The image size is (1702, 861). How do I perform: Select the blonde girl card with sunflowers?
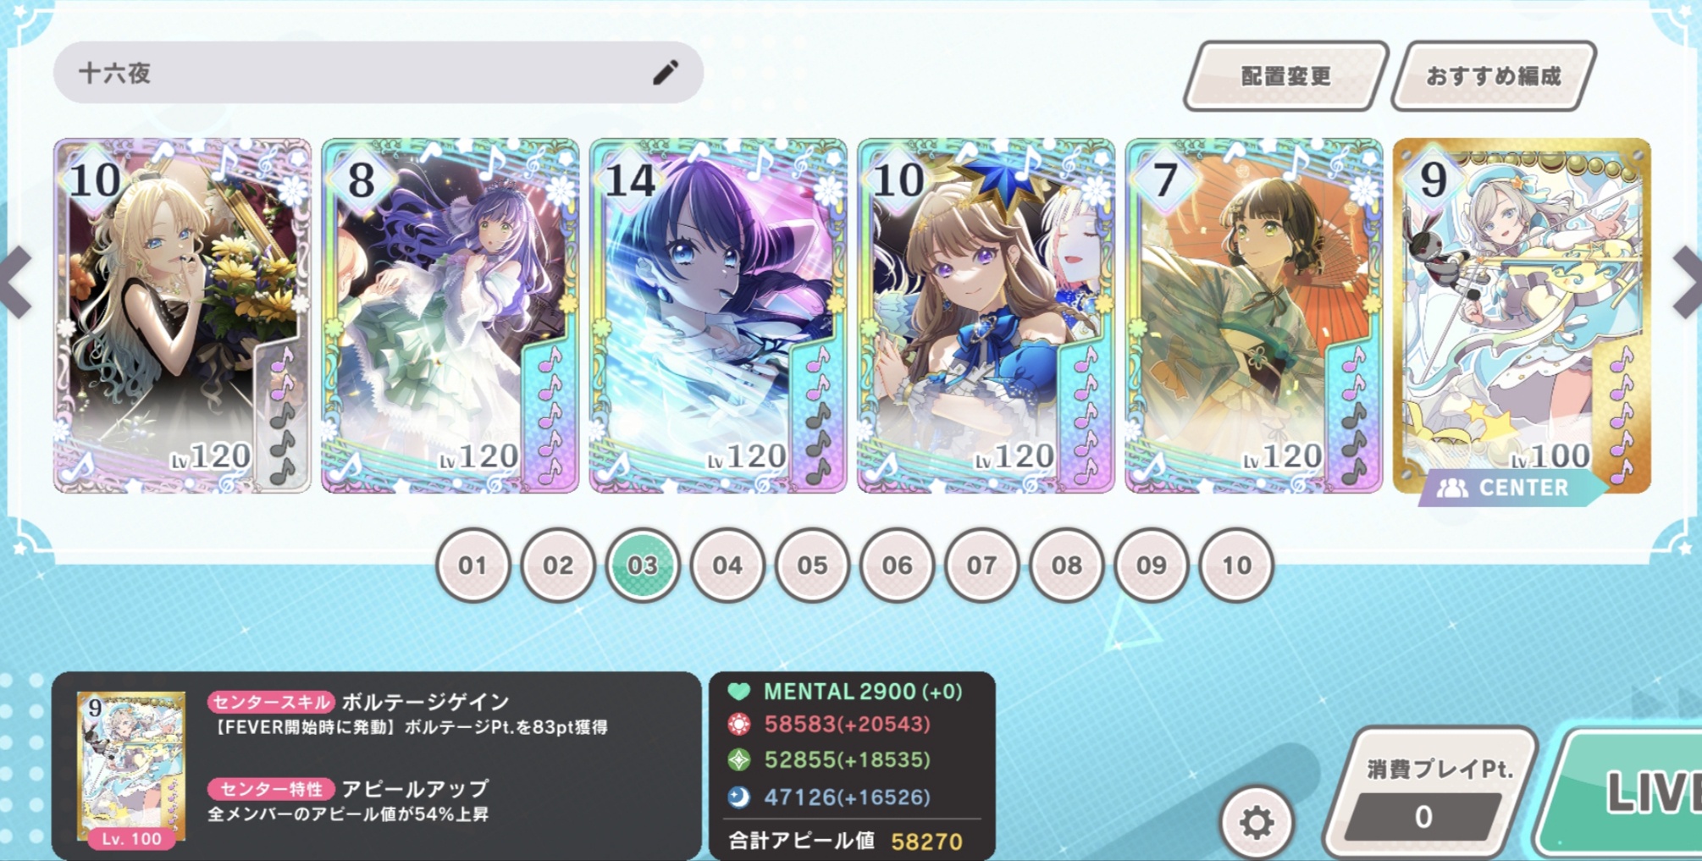182,316
